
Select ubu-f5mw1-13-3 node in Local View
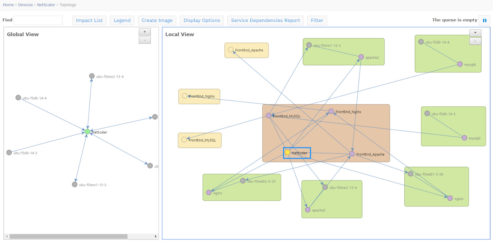point(309,45)
